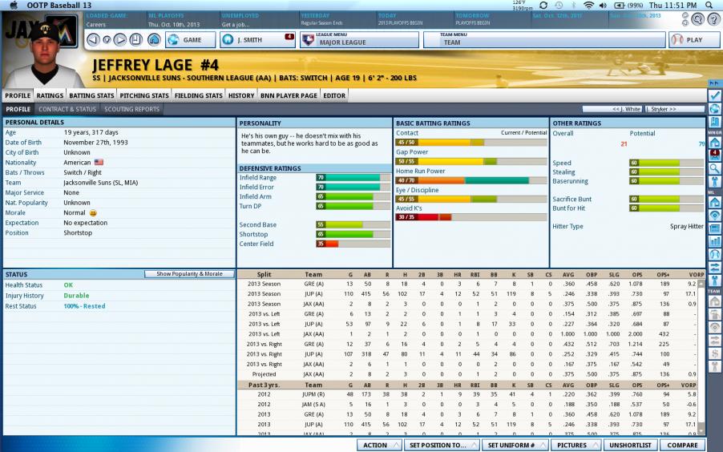Open the EDITOR tab

(334, 95)
